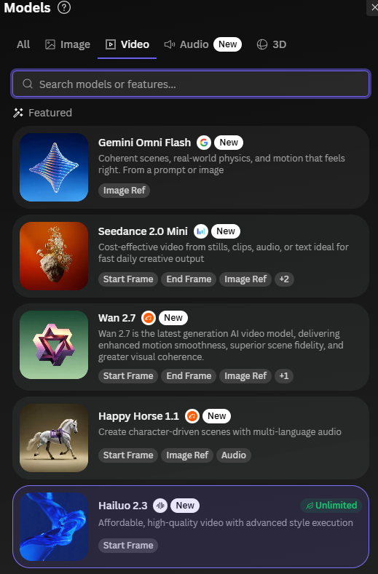Choose the Happy Horse 1.1 horse thumbnail
The image size is (378, 574).
(54, 438)
